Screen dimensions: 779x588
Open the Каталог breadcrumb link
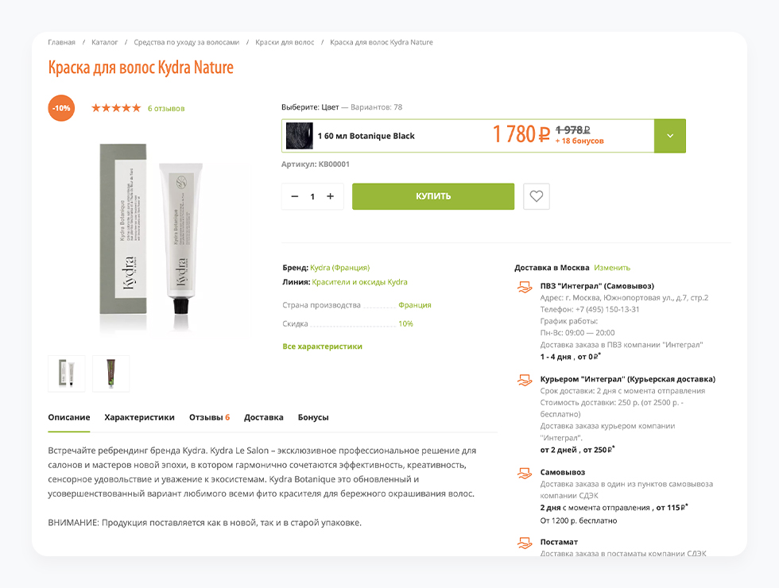tap(105, 42)
